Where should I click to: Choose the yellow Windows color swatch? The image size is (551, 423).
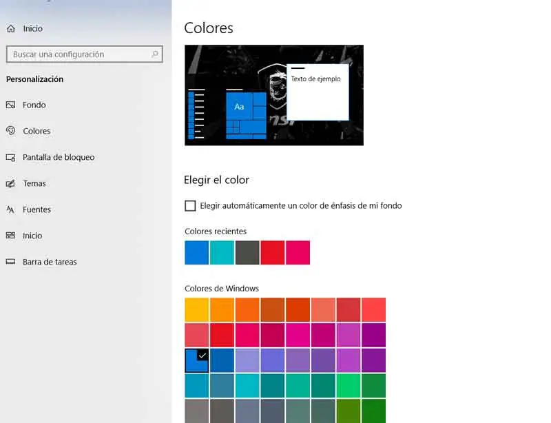197,309
